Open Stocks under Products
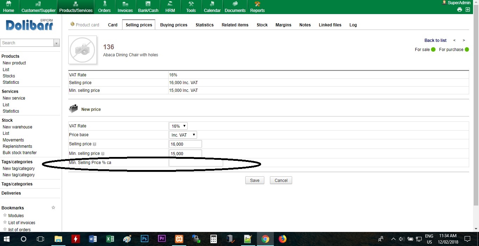Viewport: 479px width, 246px height. (x=9, y=76)
